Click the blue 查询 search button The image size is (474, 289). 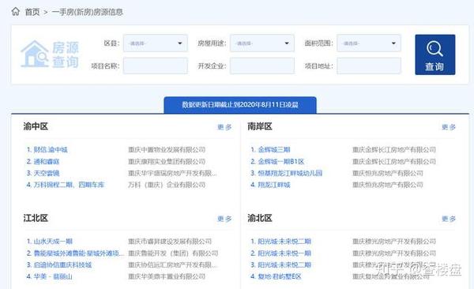click(435, 54)
